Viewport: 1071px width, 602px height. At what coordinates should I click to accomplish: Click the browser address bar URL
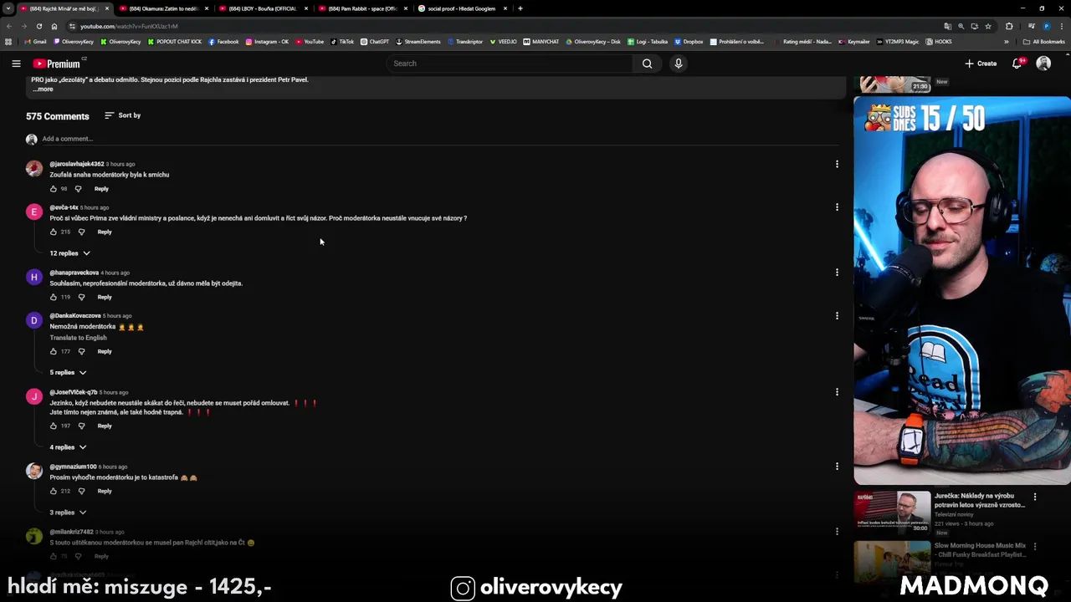coord(129,26)
